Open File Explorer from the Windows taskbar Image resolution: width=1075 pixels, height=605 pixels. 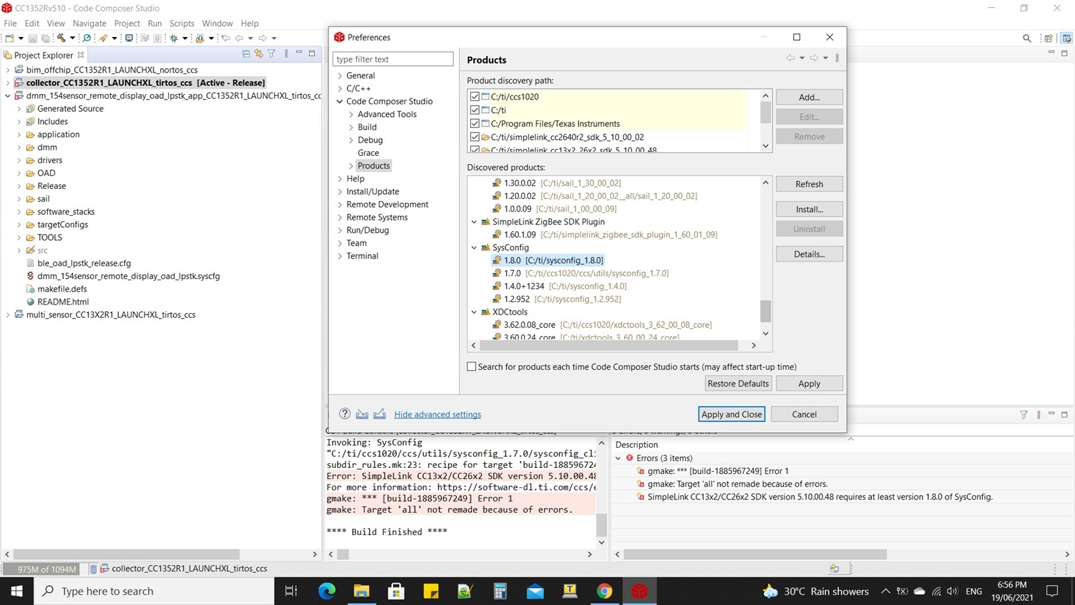(361, 591)
